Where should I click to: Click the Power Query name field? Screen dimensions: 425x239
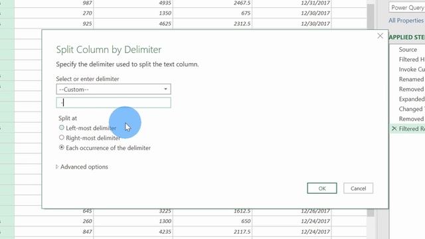tap(407, 7)
